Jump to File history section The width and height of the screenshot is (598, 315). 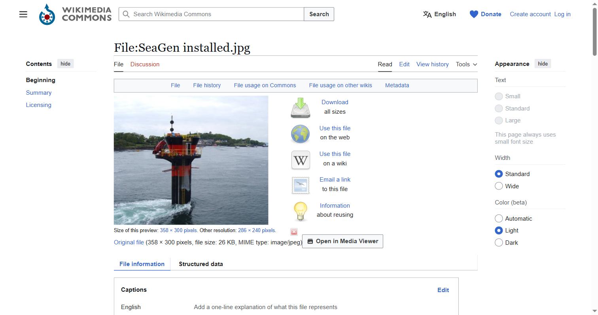[207, 85]
